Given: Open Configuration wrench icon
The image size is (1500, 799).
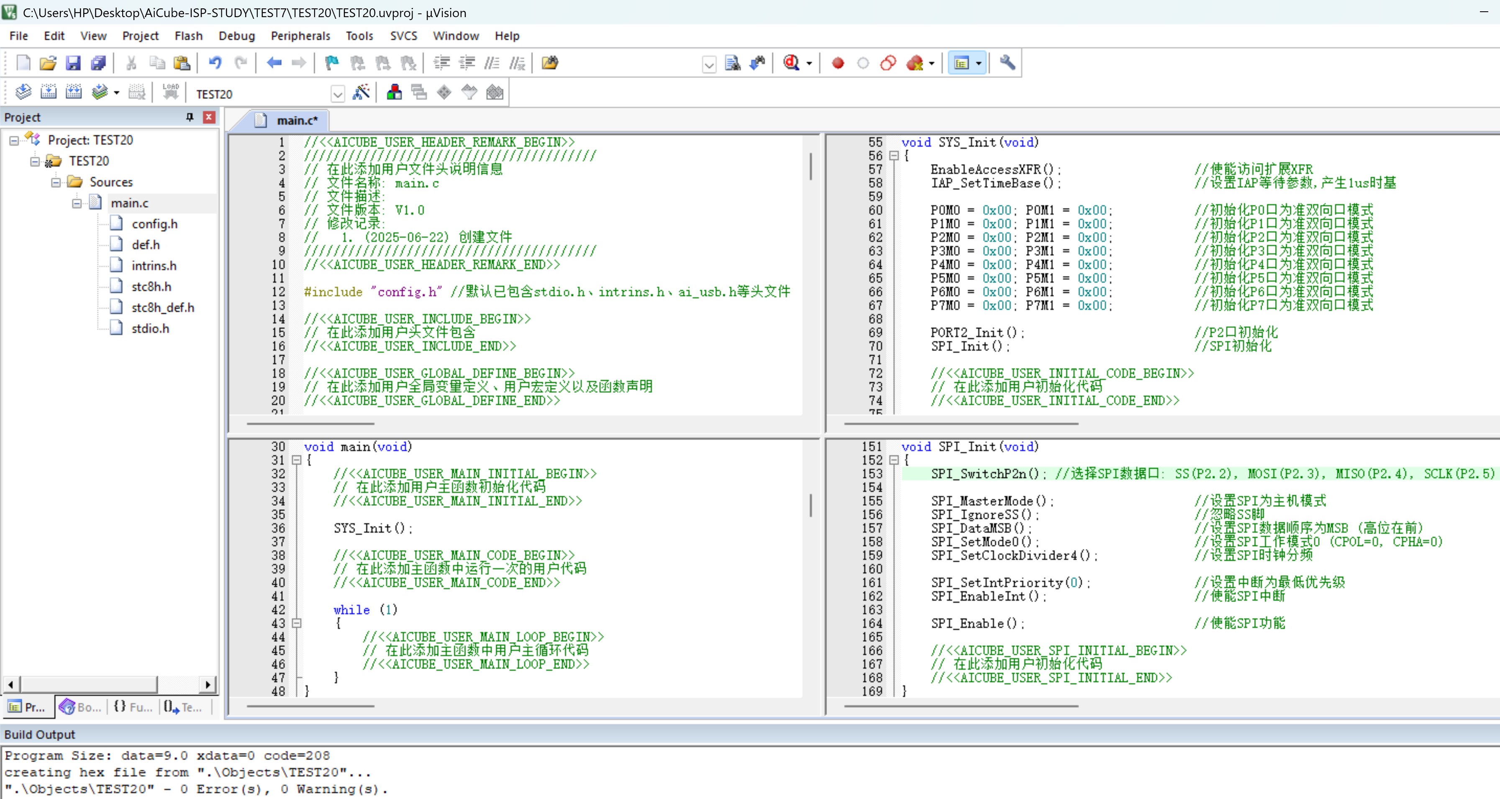Looking at the screenshot, I should tap(1008, 63).
